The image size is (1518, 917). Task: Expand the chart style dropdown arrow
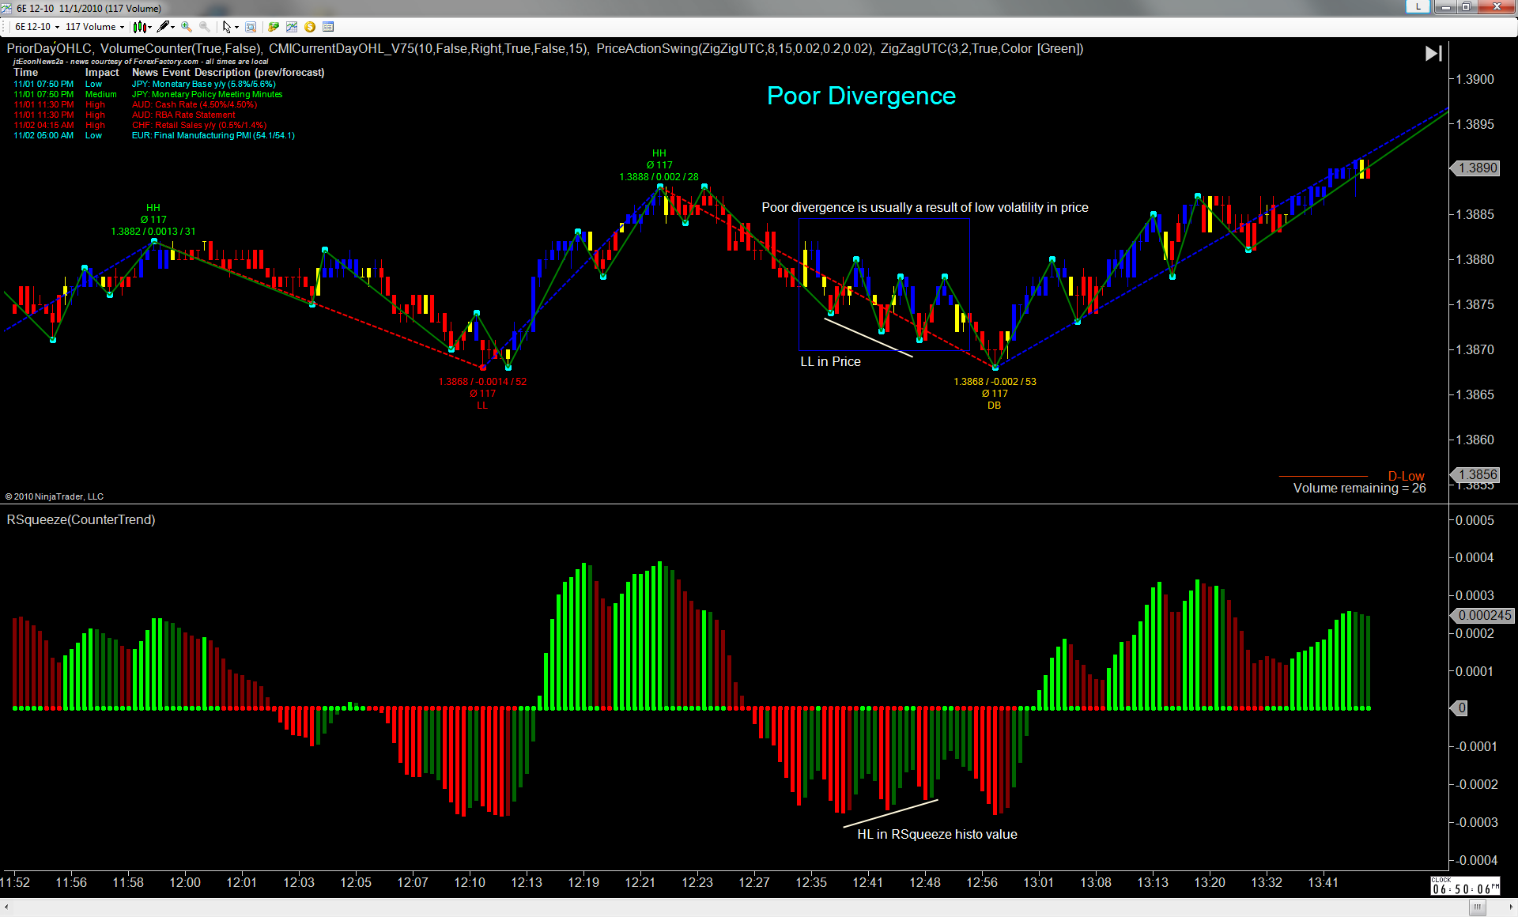pyautogui.click(x=149, y=27)
